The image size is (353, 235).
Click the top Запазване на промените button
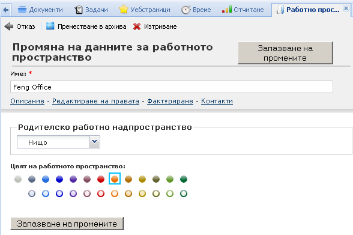[285, 53]
